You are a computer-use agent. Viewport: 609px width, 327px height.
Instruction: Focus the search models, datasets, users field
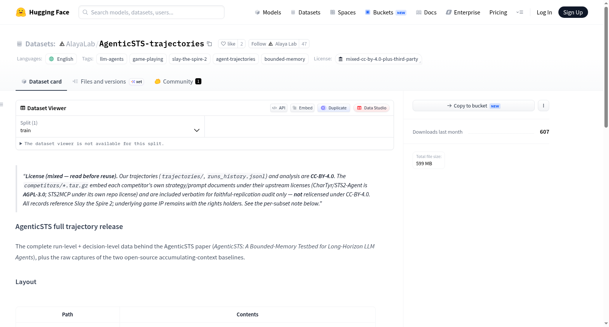coord(151,12)
